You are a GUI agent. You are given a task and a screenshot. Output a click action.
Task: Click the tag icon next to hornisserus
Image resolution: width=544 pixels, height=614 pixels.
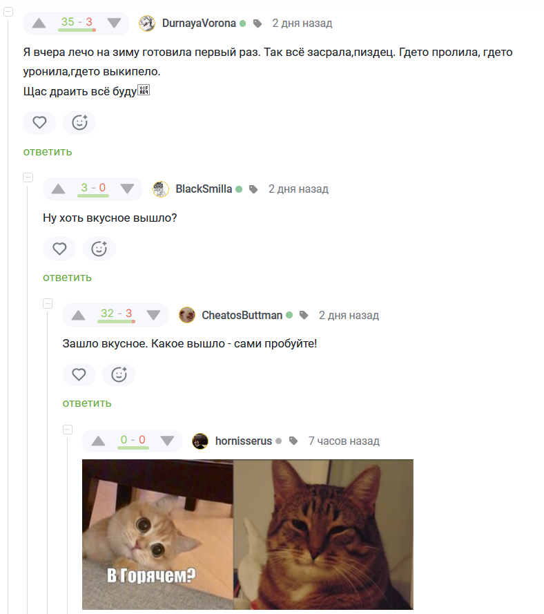(293, 441)
